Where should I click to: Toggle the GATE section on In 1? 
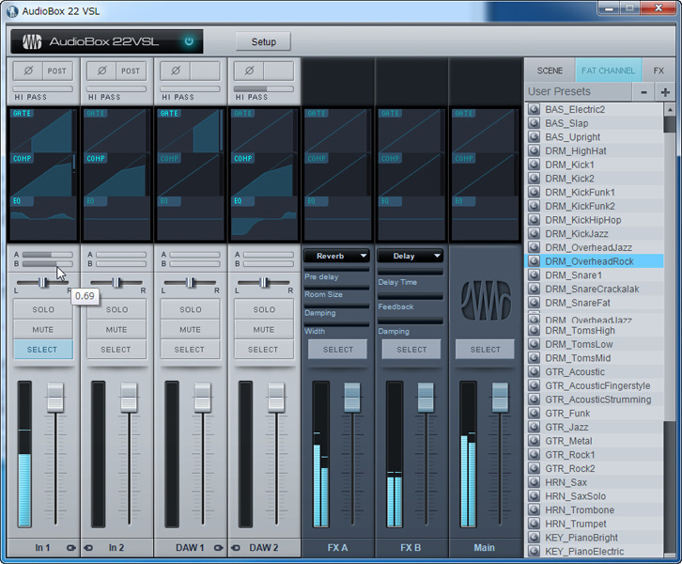pos(22,113)
